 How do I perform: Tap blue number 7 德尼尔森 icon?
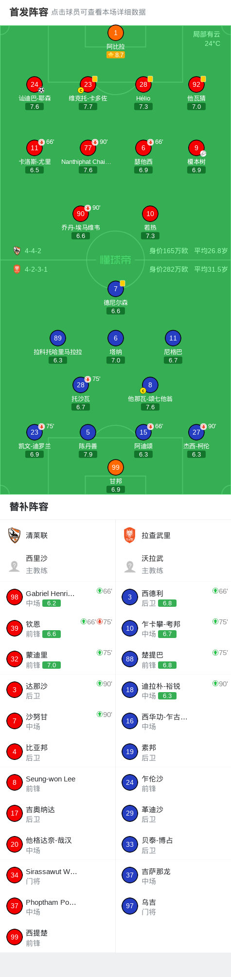pyautogui.click(x=116, y=289)
